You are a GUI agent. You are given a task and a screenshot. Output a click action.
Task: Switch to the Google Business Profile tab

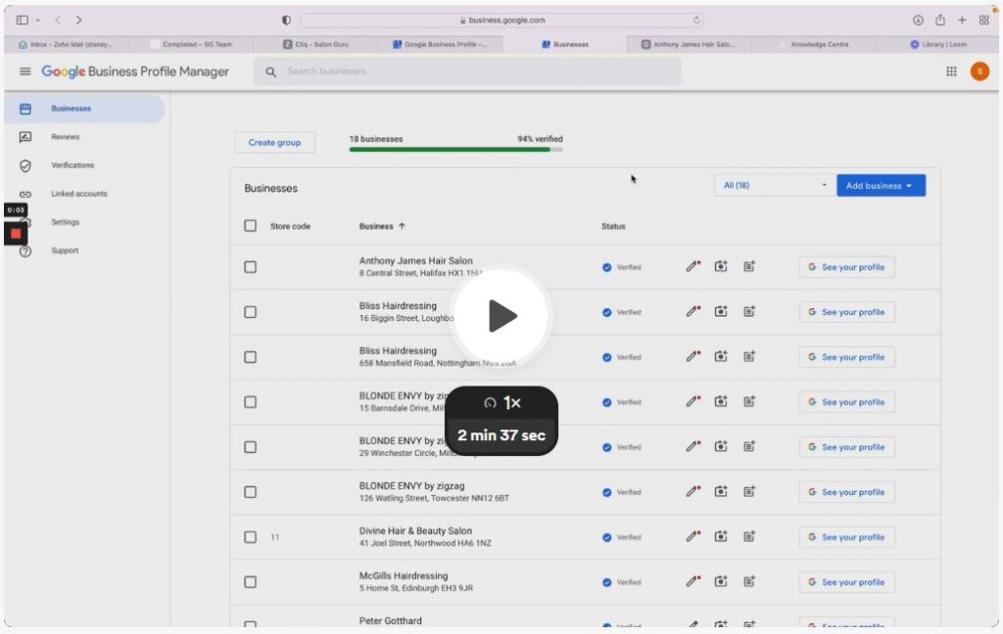click(440, 44)
